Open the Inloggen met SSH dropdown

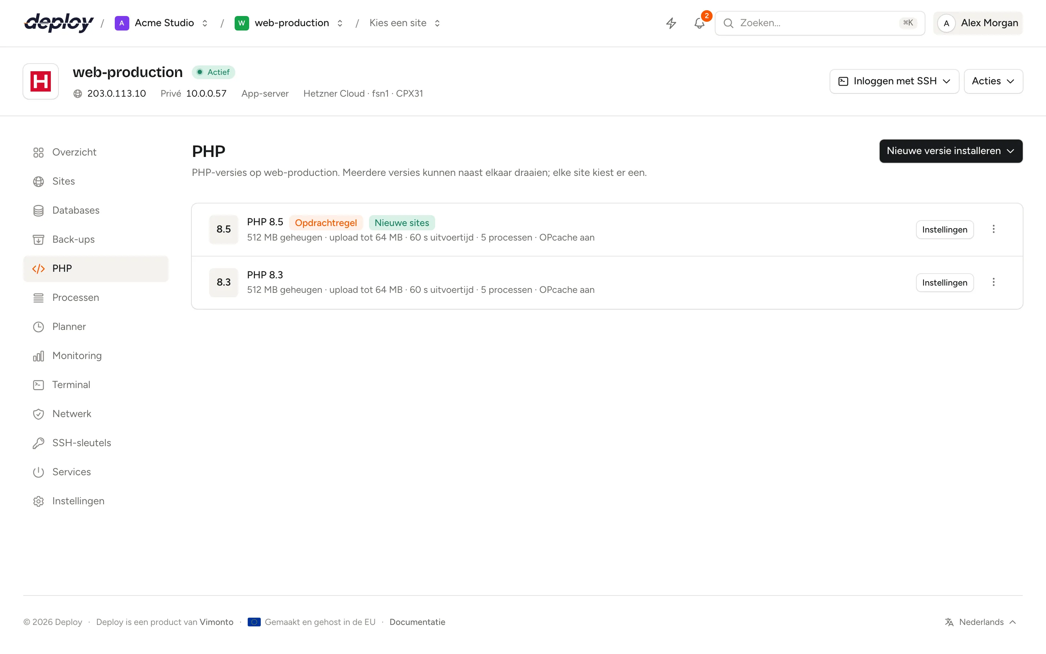click(894, 81)
